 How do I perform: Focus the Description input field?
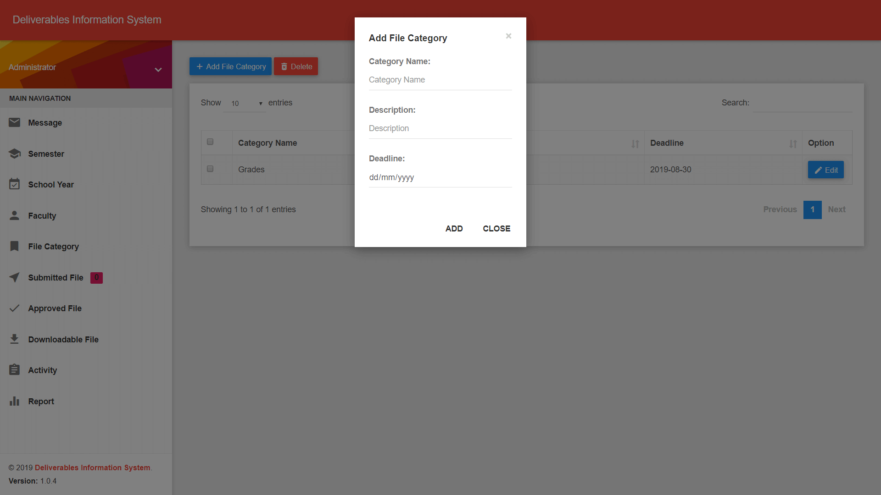pos(440,128)
